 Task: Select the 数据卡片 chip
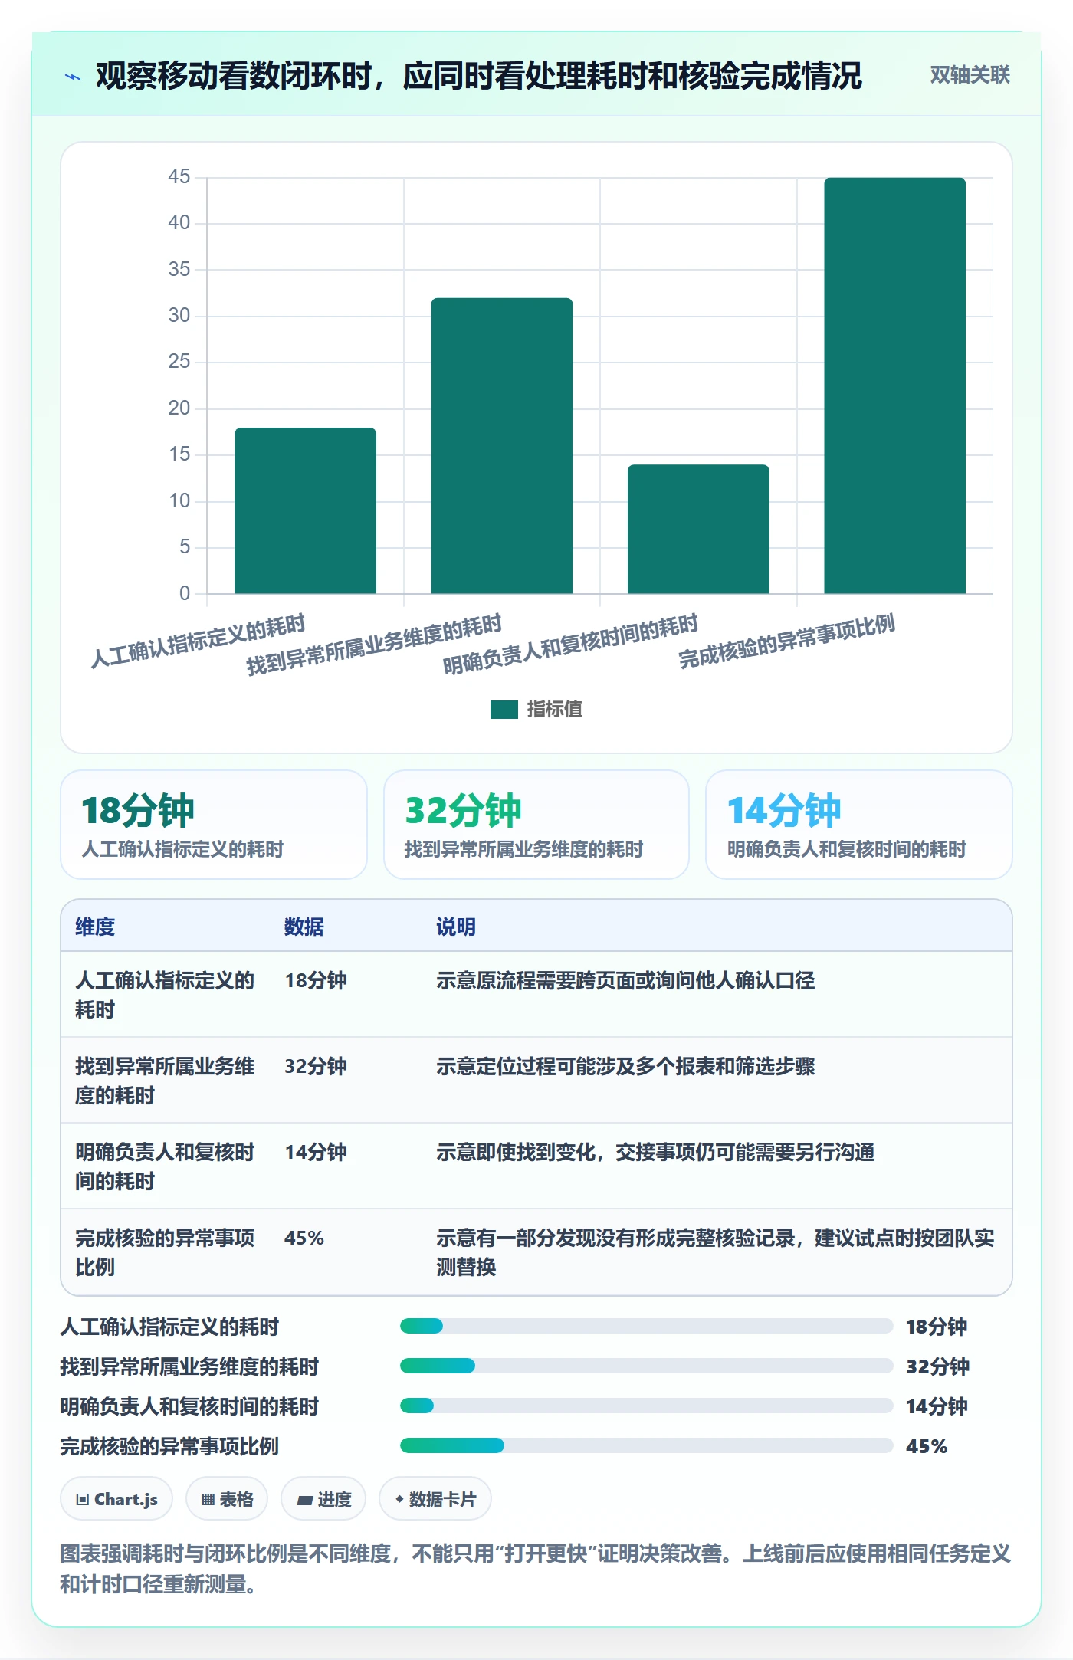[x=435, y=1498]
